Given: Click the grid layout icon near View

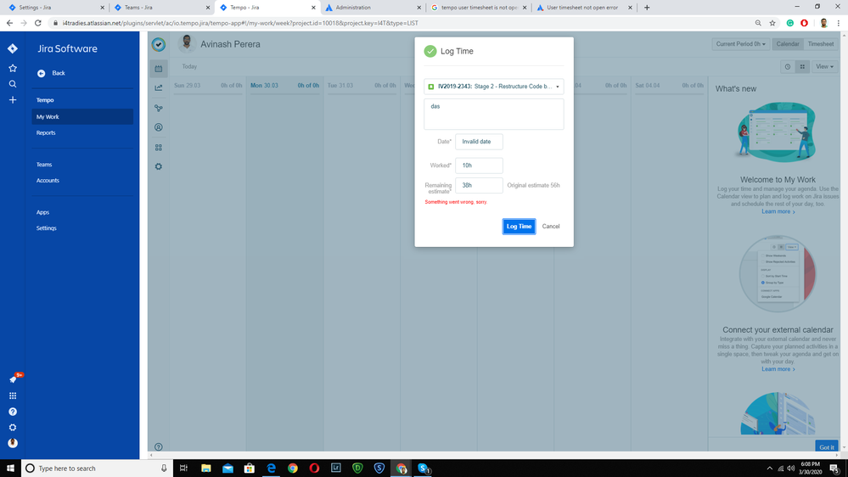Looking at the screenshot, I should [802, 66].
